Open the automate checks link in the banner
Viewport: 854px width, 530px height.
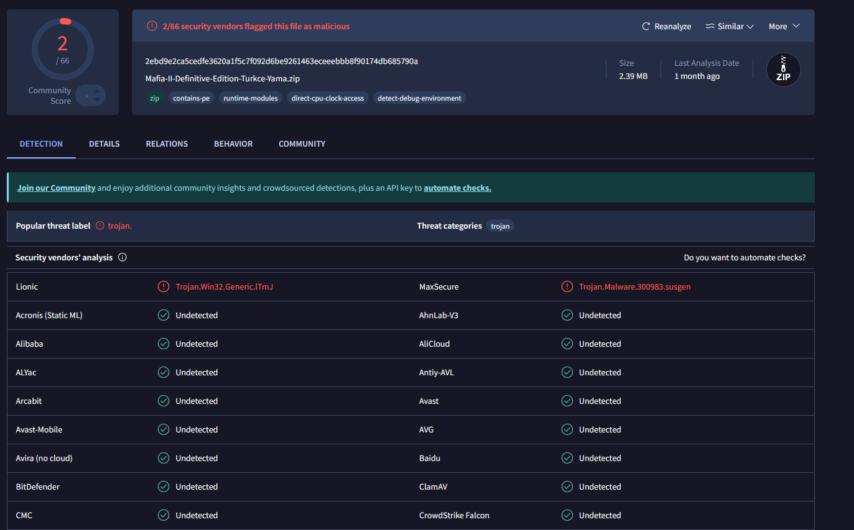click(457, 188)
